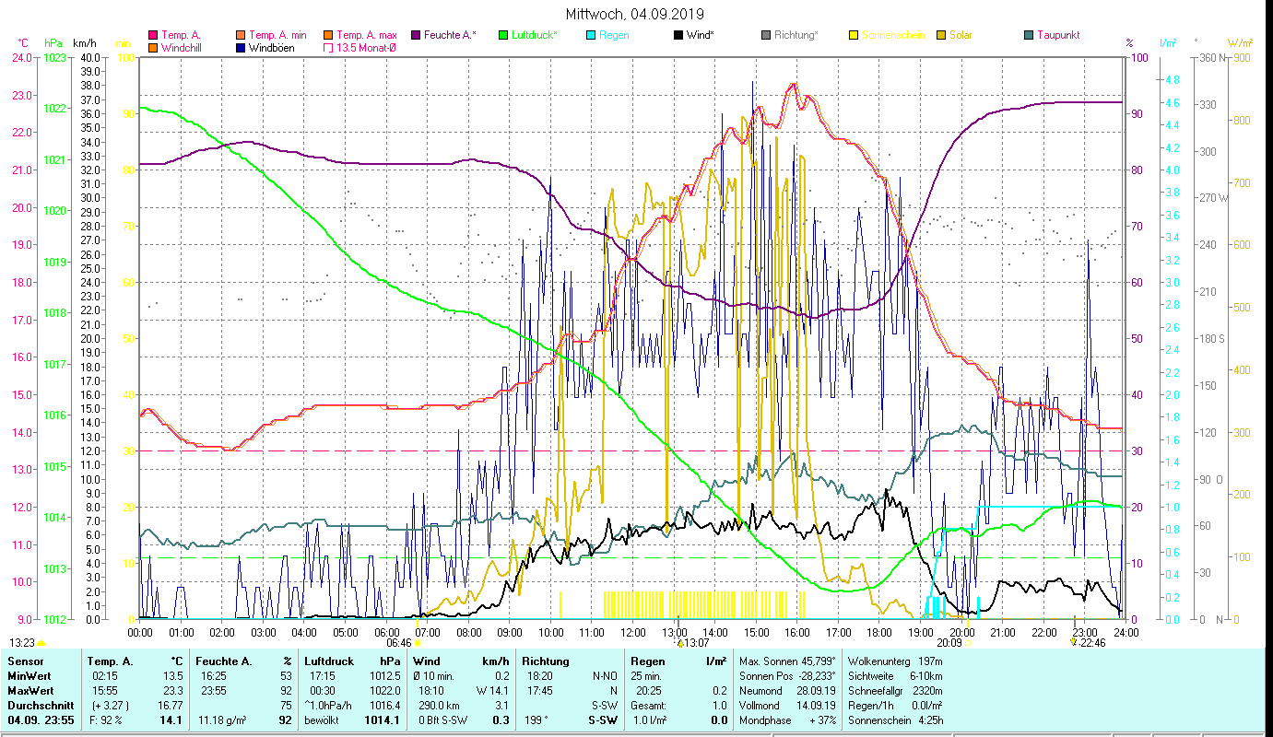Viewport: 1273px width, 737px height.
Task: Select the Regen column header in table
Action: tap(646, 661)
